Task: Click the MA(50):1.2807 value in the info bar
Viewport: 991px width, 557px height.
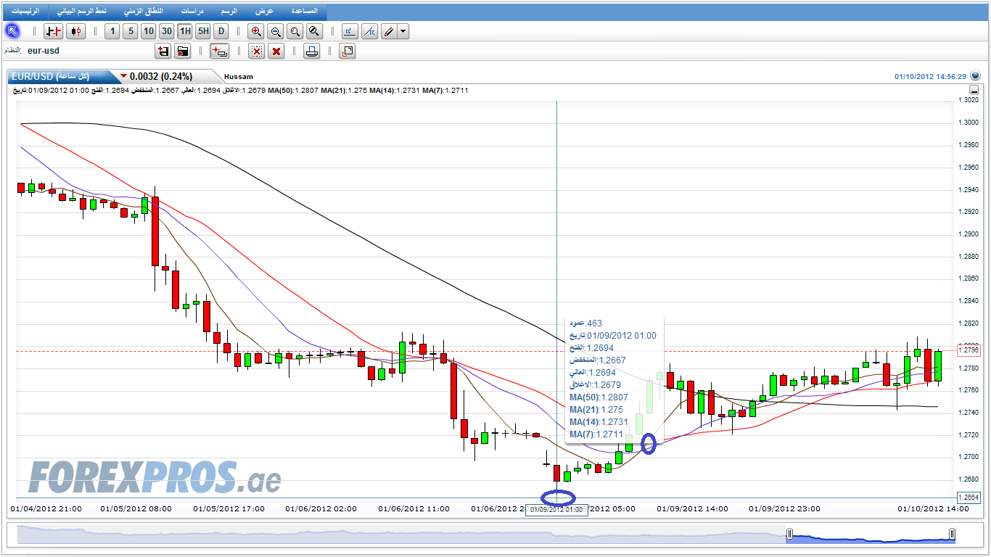Action: point(293,90)
